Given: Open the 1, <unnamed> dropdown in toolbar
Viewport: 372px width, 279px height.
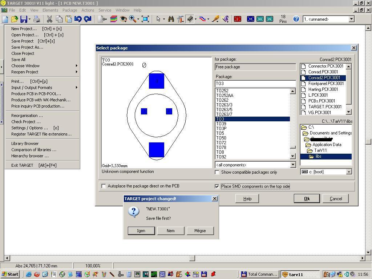Looking at the screenshot, I should click(x=352, y=19).
